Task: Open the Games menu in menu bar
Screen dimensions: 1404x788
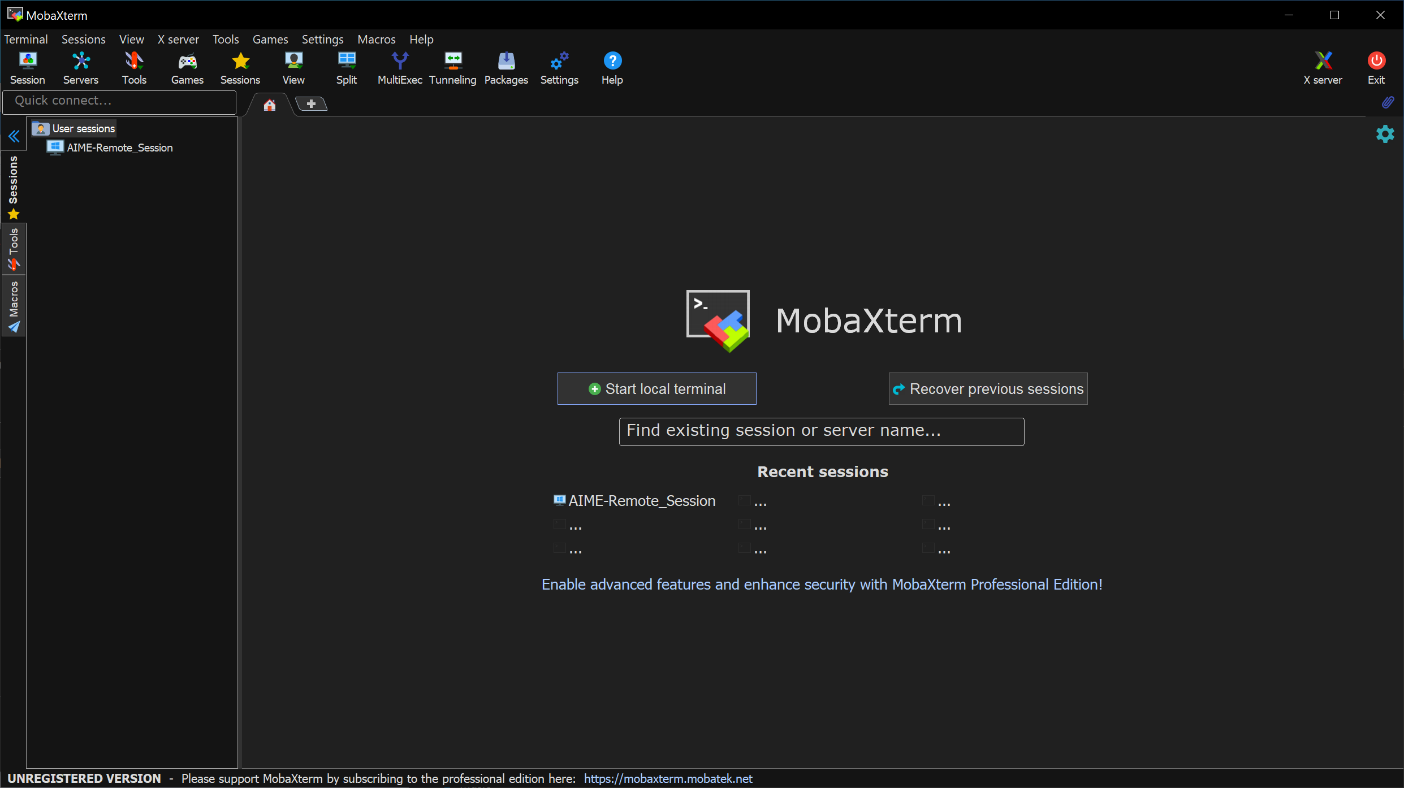Action: (x=270, y=39)
